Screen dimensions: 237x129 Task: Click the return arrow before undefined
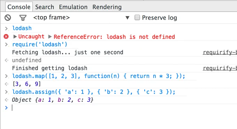coord(6,60)
